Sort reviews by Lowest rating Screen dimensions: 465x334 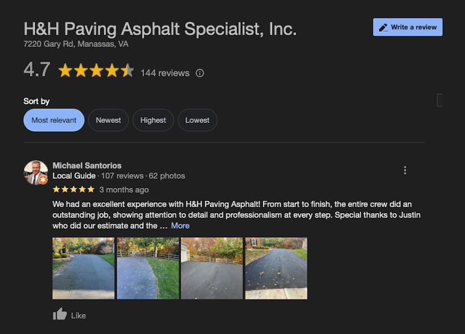pos(197,120)
